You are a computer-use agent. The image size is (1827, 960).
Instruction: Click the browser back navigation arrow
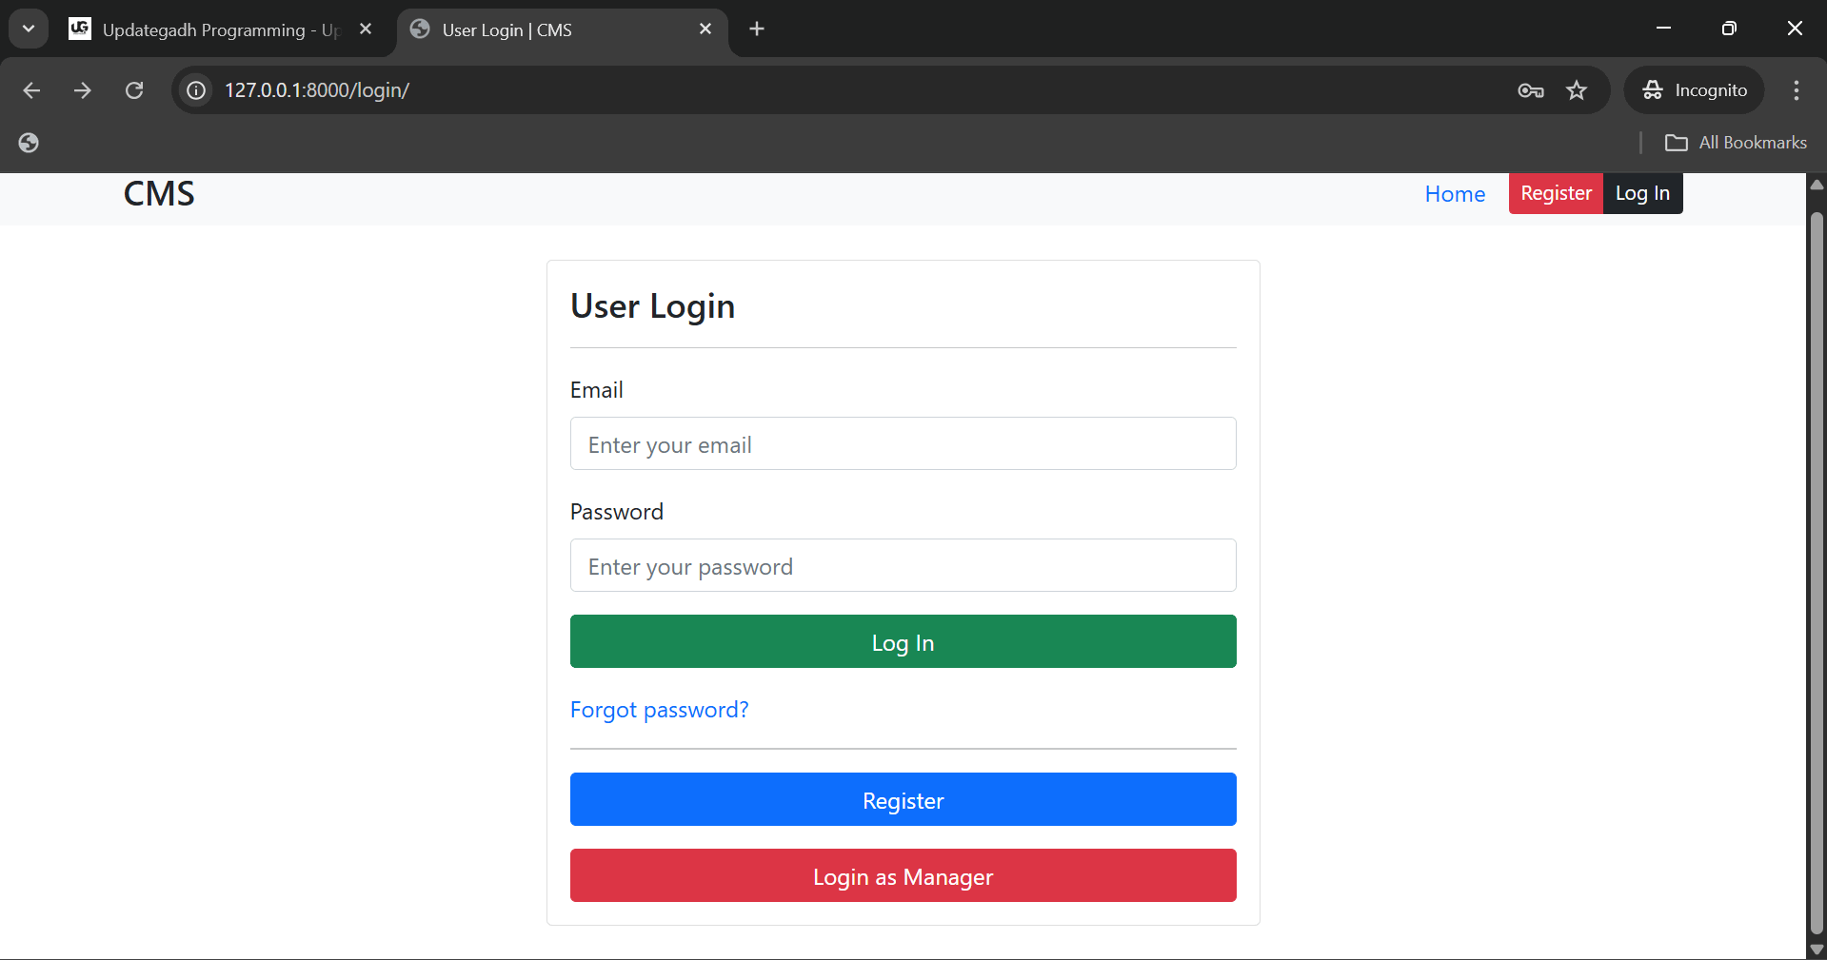(31, 89)
